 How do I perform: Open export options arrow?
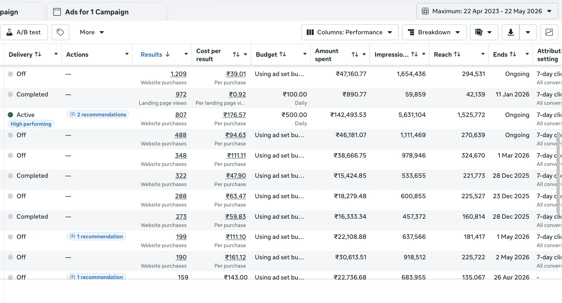point(528,32)
